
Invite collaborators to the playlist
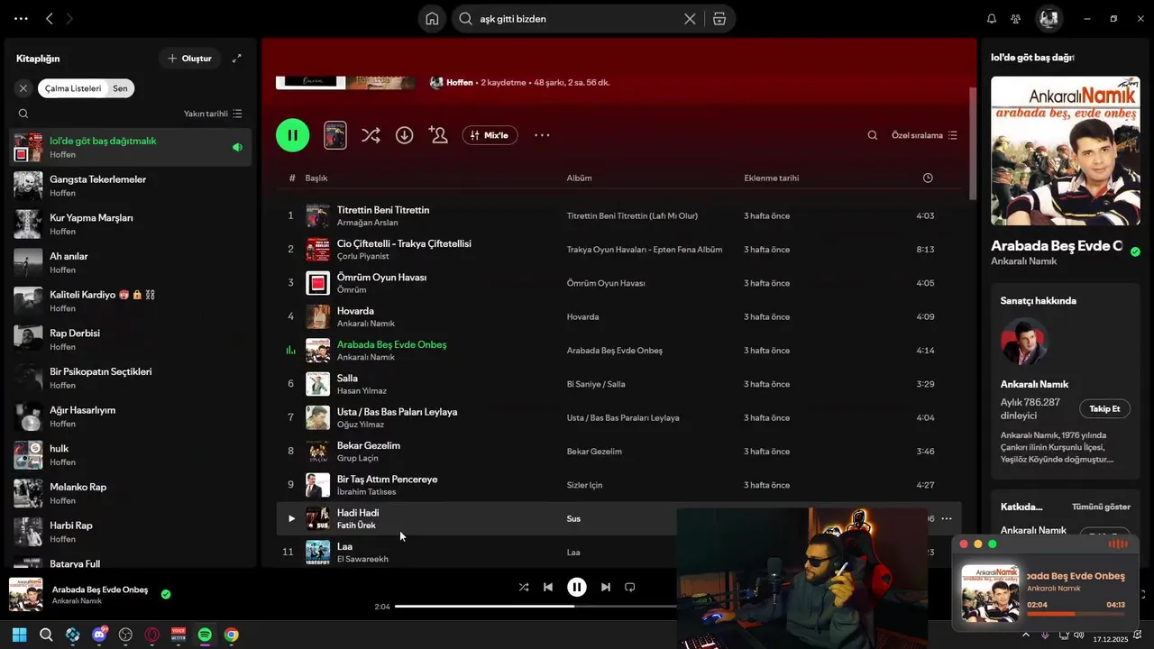[x=438, y=135]
